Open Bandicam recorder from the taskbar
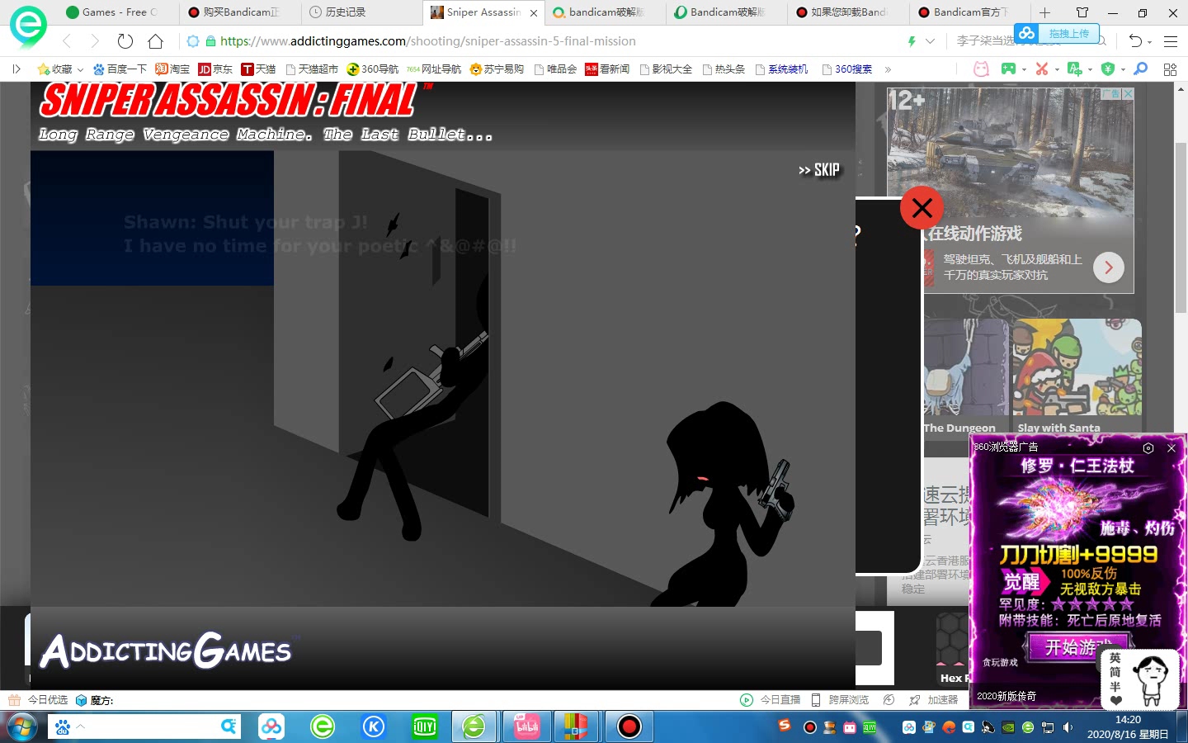The width and height of the screenshot is (1188, 743). pyautogui.click(x=629, y=726)
